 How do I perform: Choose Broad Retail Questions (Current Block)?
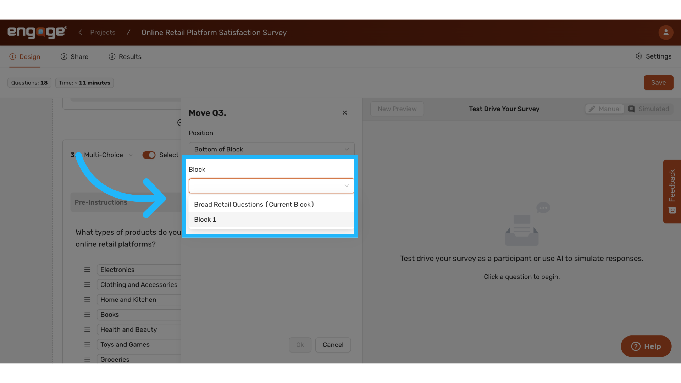coord(271,205)
